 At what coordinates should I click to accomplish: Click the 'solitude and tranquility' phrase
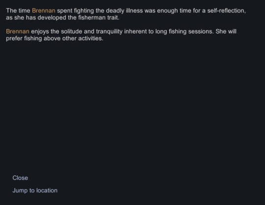tap(92, 31)
